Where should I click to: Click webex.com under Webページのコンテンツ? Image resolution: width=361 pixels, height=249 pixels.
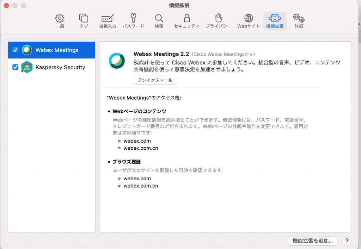point(137,141)
